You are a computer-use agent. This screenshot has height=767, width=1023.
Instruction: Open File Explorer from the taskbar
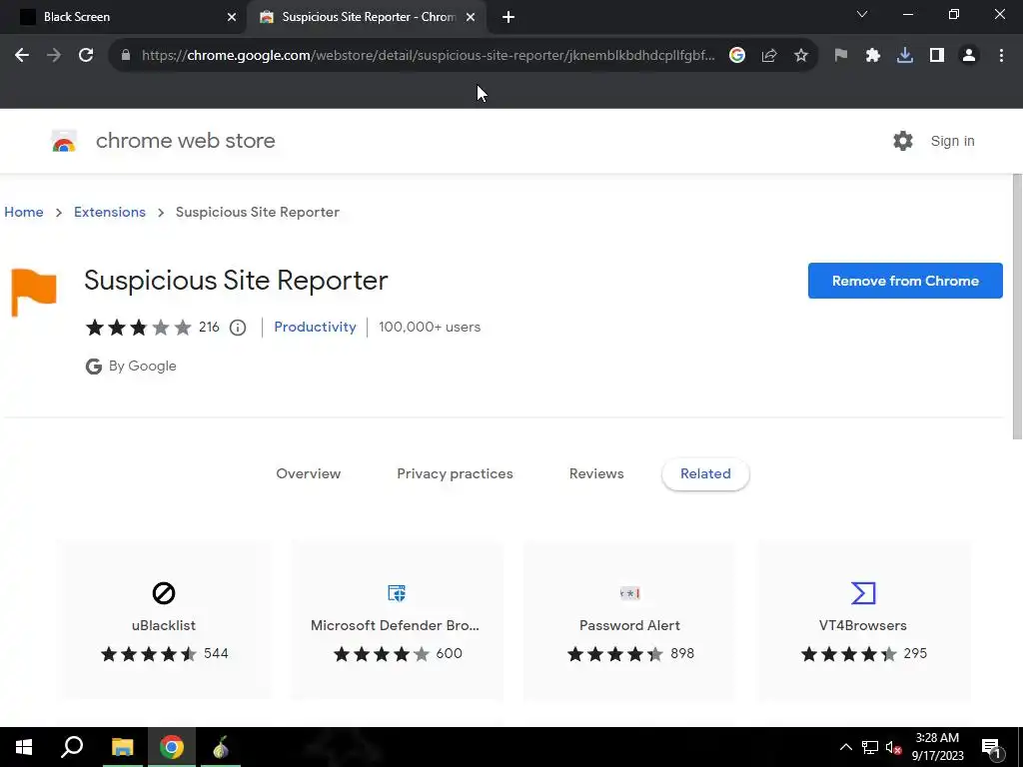click(122, 747)
